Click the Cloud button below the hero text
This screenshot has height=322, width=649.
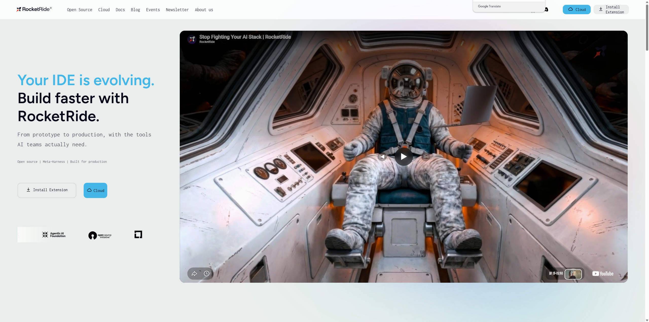coord(95,190)
